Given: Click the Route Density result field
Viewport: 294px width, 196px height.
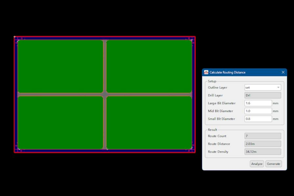Looking at the screenshot, I should [x=263, y=152].
